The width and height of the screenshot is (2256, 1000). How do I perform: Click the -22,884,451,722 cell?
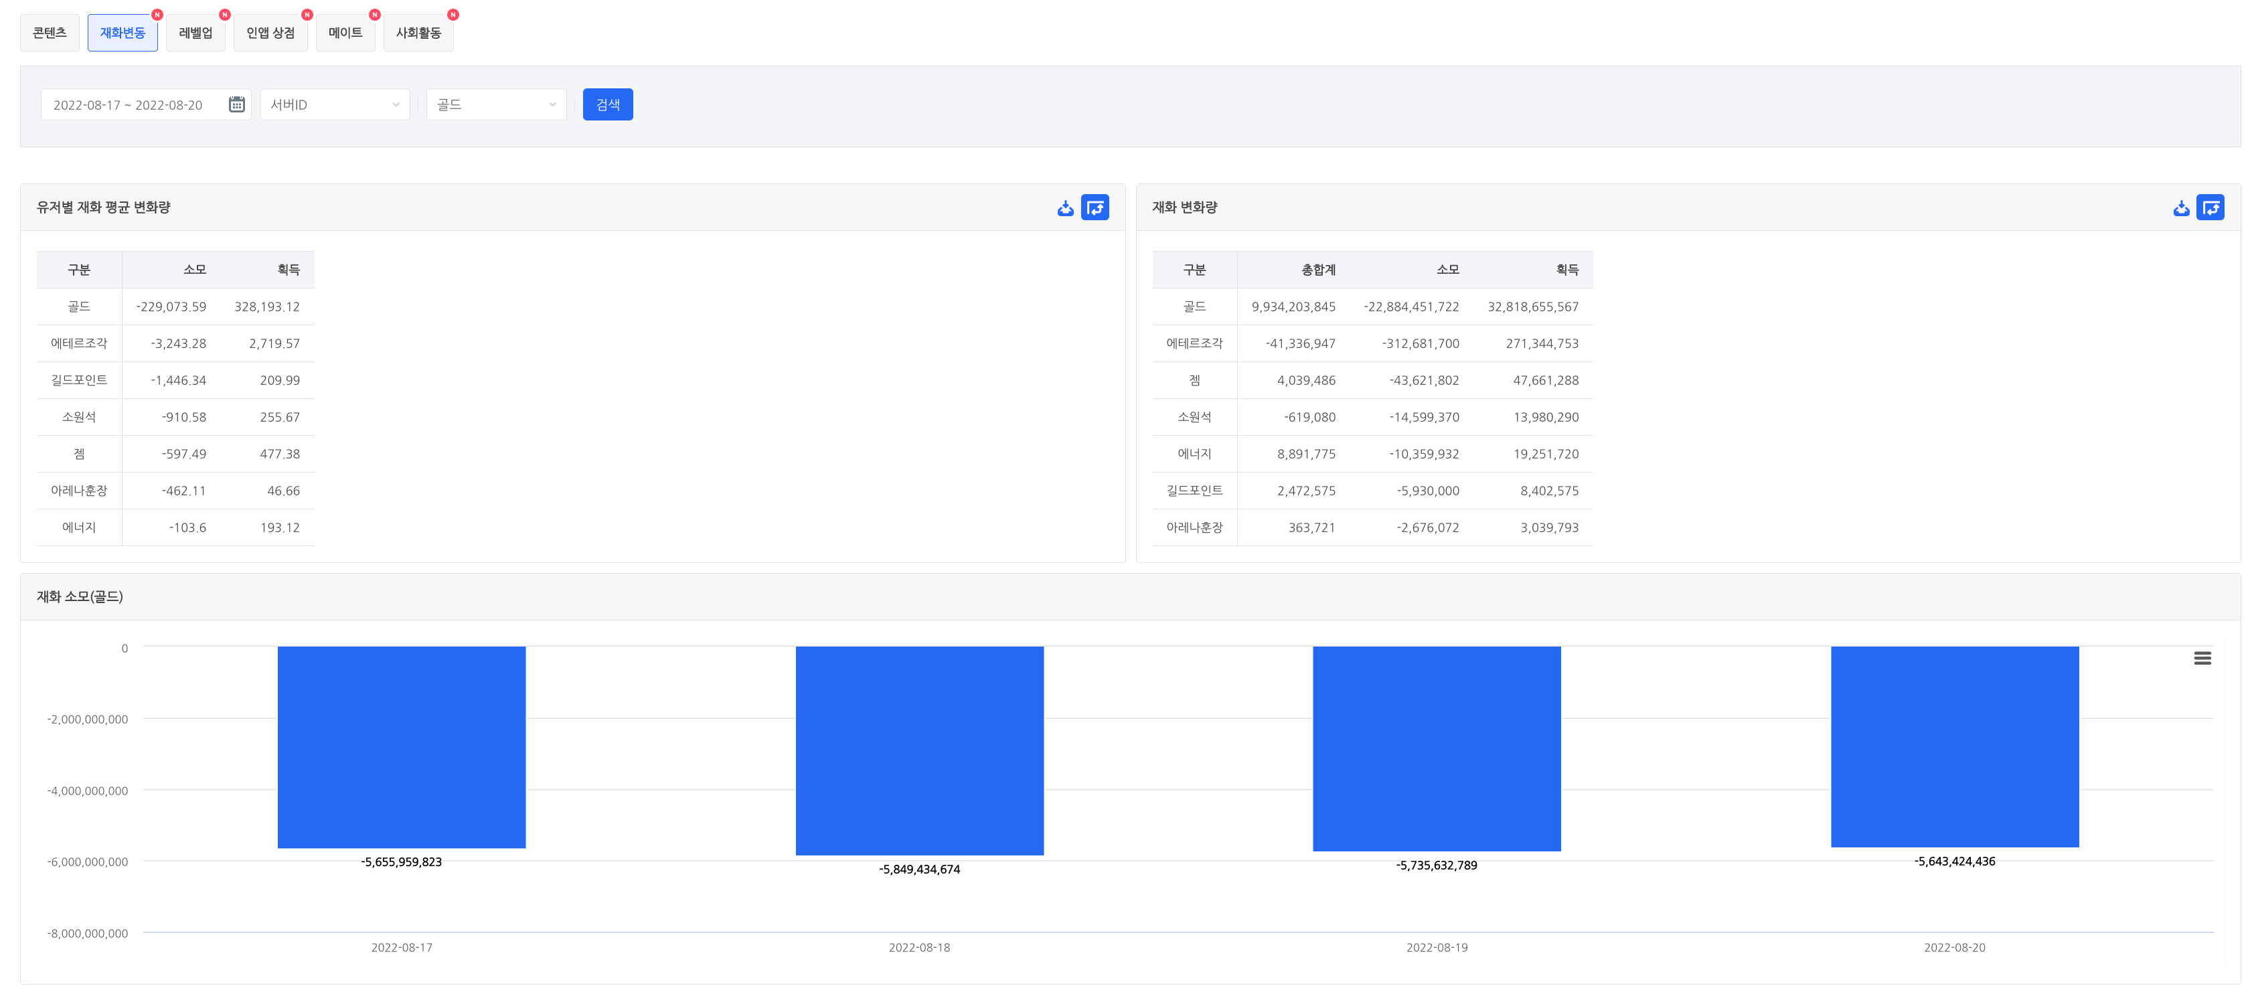(1411, 307)
